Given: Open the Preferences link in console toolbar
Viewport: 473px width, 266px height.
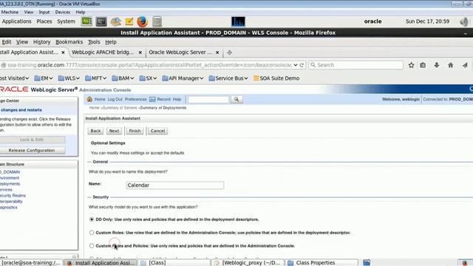Looking at the screenshot, I should [135, 99].
